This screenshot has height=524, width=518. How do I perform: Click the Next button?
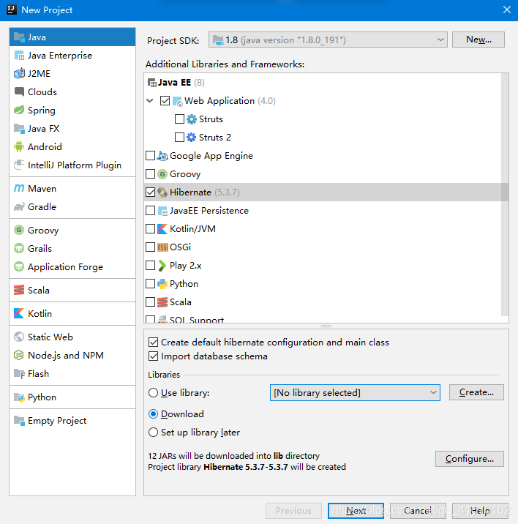(356, 511)
